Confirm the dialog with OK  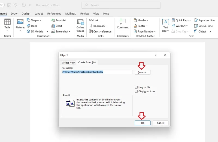click(143, 123)
